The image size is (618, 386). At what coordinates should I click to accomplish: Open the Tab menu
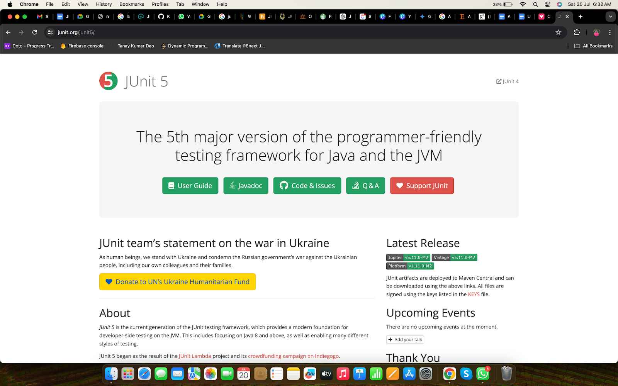(180, 4)
